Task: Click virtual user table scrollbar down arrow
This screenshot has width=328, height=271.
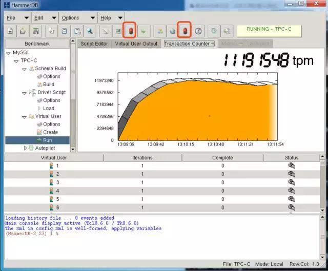Action: pos(322,211)
